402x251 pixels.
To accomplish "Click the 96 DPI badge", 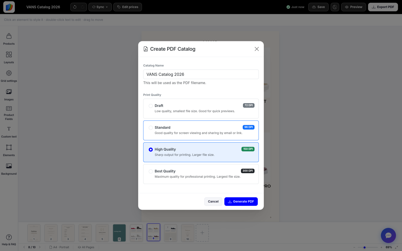I will (249, 127).
